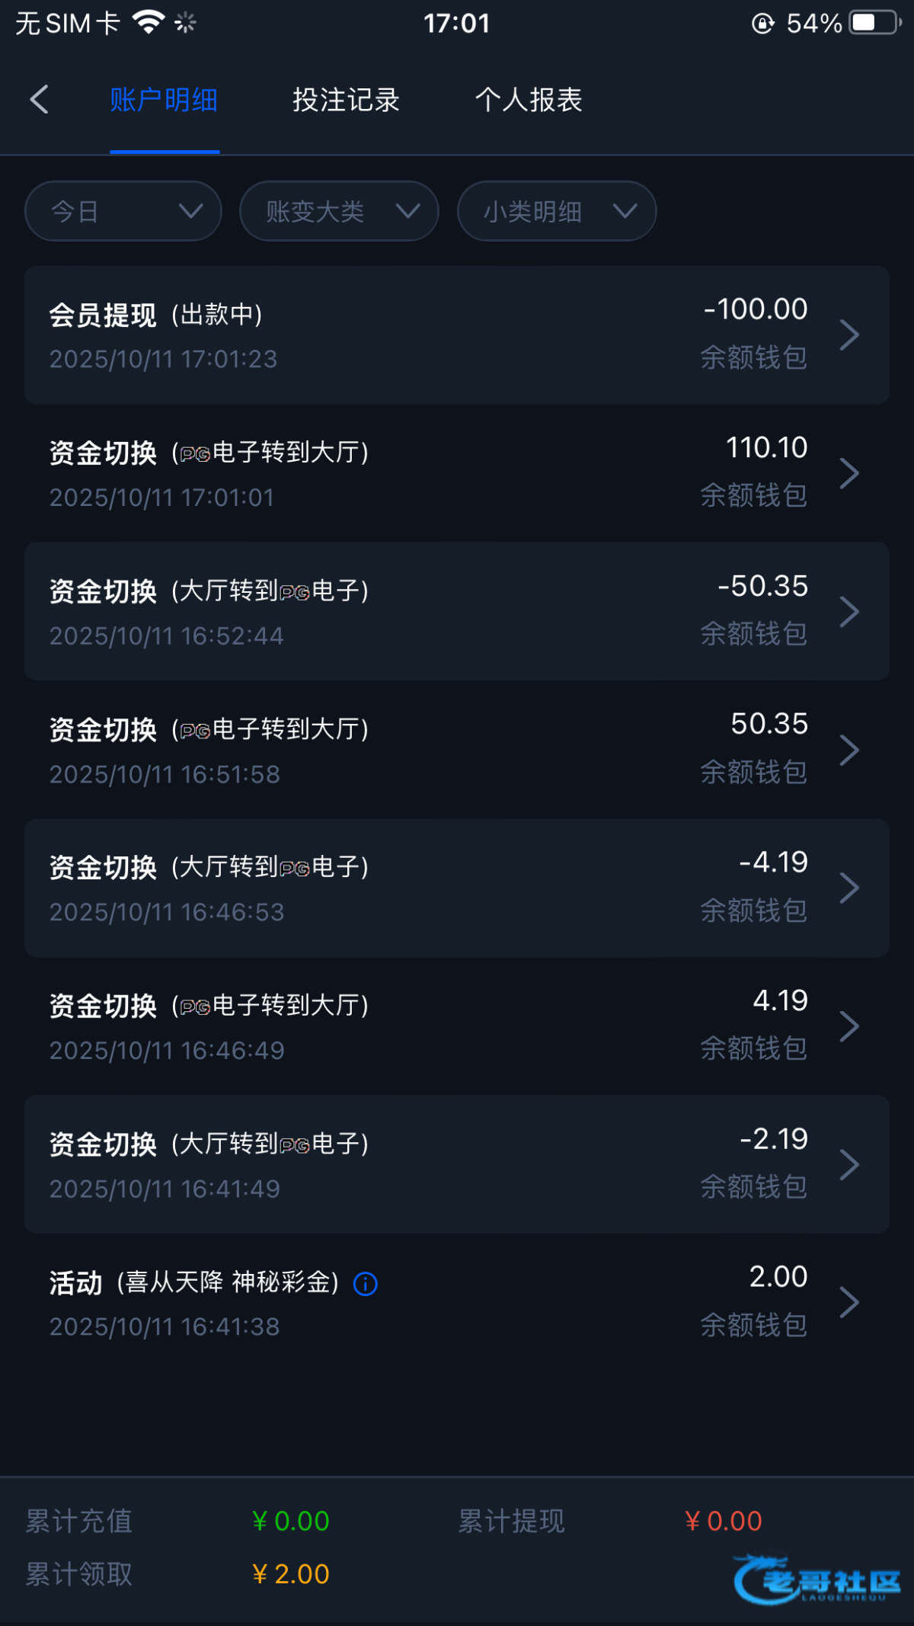Screen dimensions: 914x1626
Task: Expand the 账变大类 category dropdown
Action: point(339,211)
